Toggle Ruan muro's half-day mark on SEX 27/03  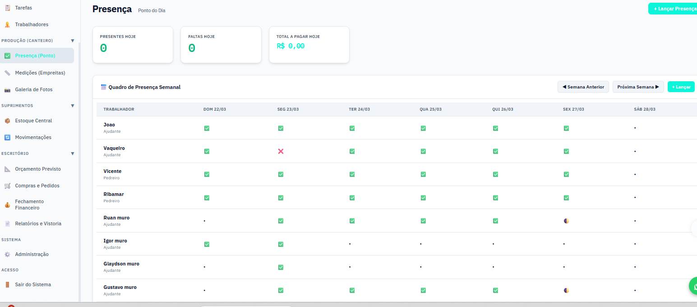(566, 221)
